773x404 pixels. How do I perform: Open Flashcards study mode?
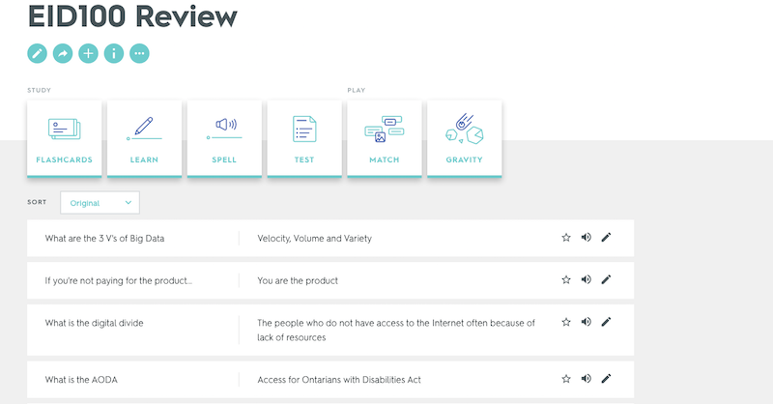64,138
